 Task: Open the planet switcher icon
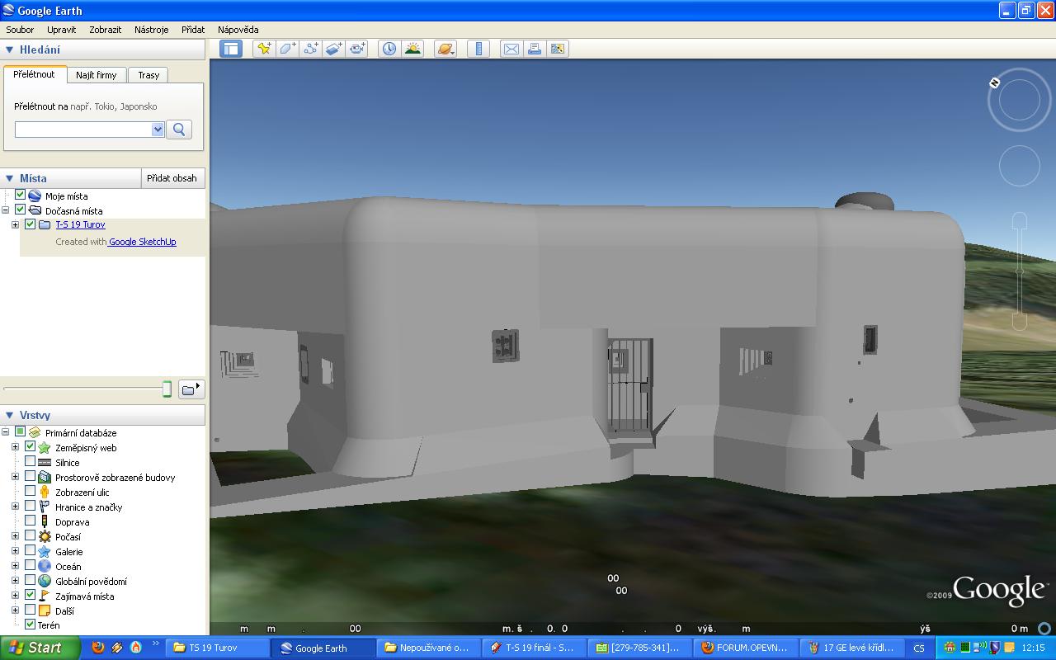click(x=445, y=49)
